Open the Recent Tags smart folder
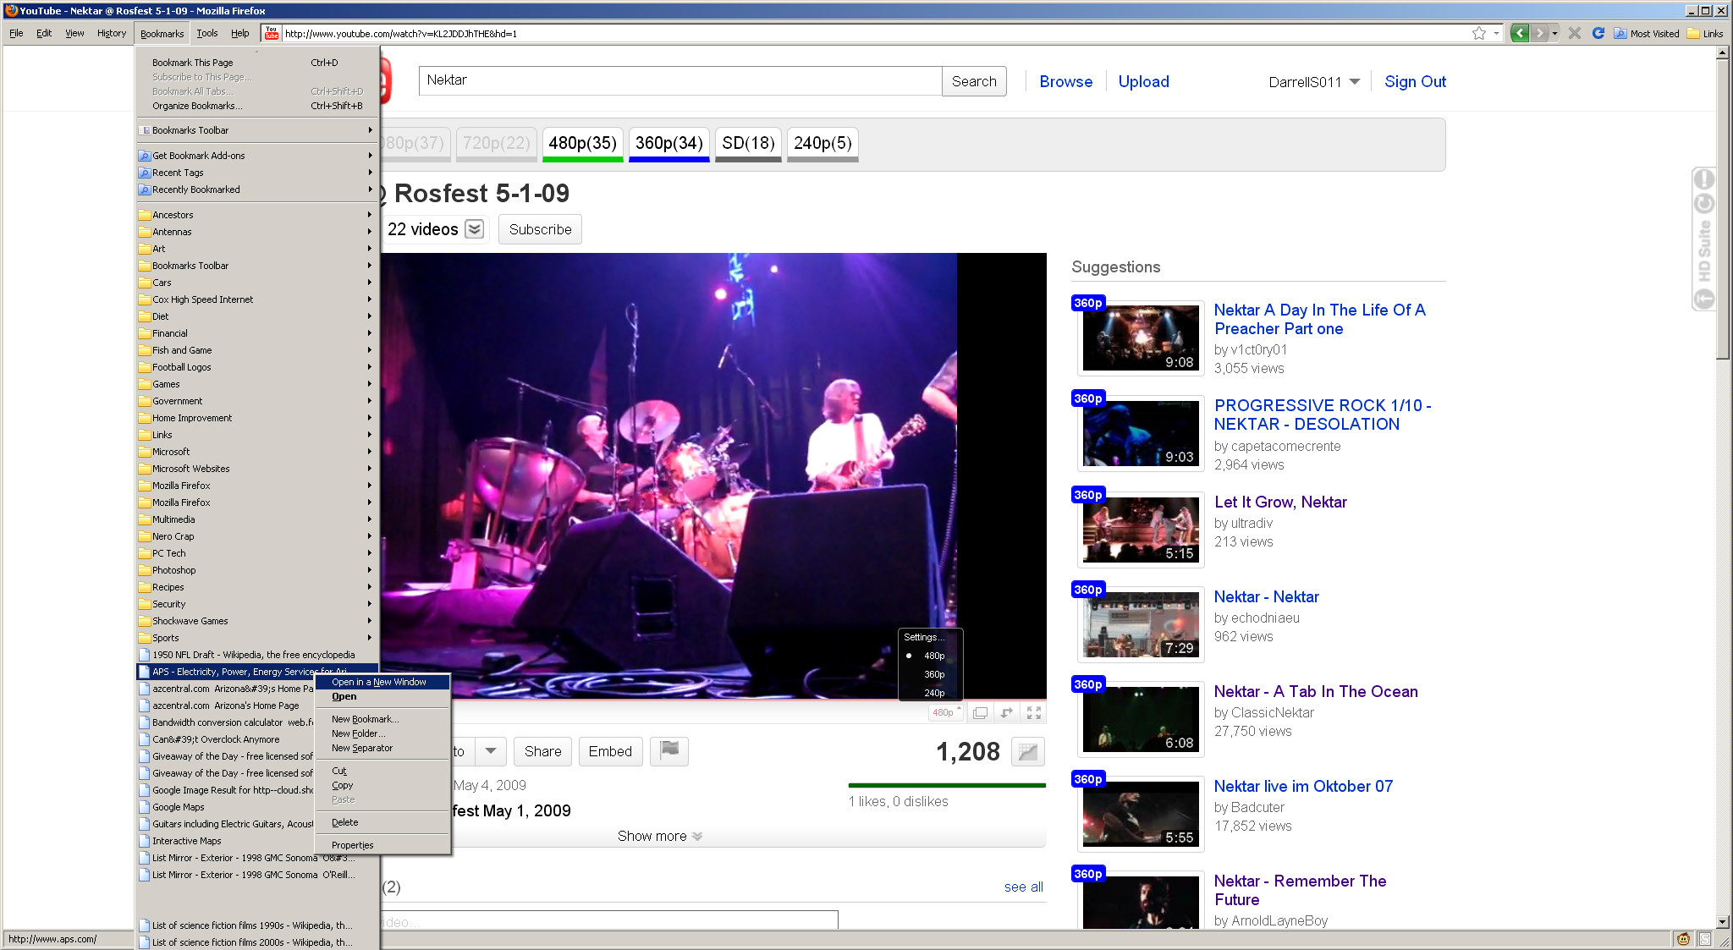 256,173
